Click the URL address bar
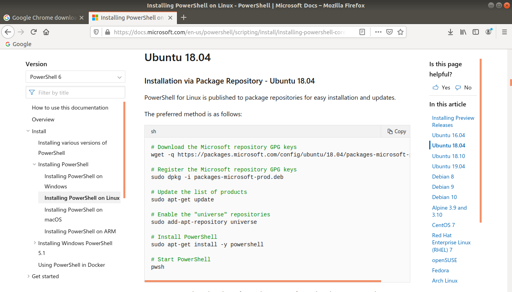 click(x=229, y=32)
